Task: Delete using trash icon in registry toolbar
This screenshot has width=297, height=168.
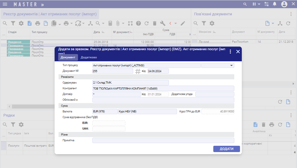Action: 155,23
